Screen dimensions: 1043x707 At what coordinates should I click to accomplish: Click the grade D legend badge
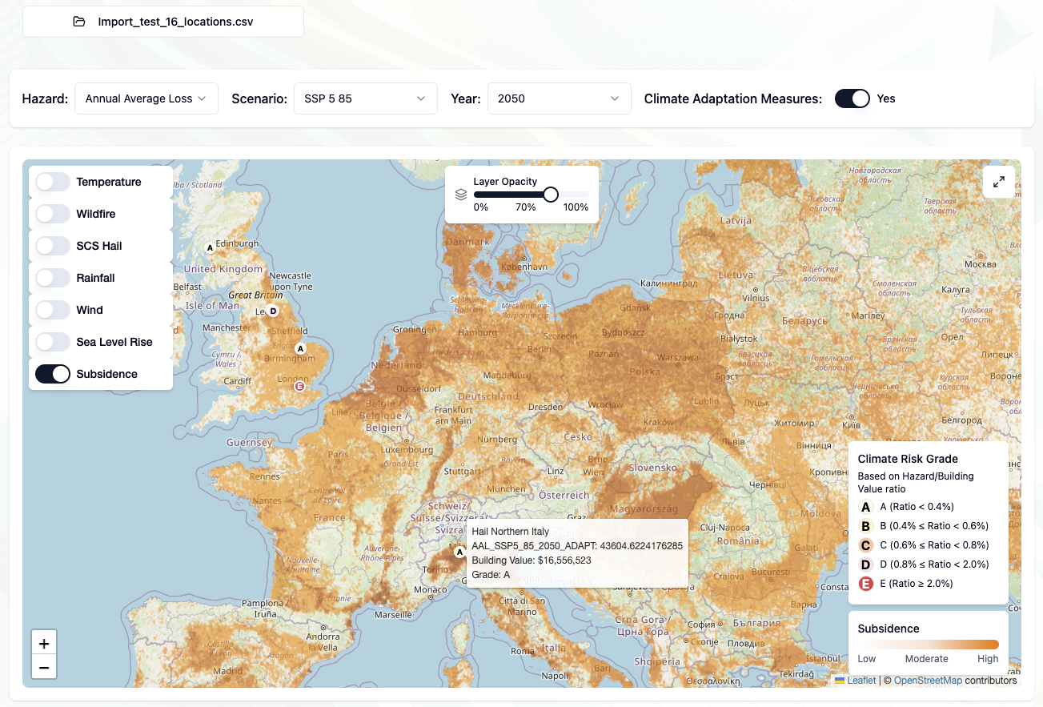click(x=865, y=564)
